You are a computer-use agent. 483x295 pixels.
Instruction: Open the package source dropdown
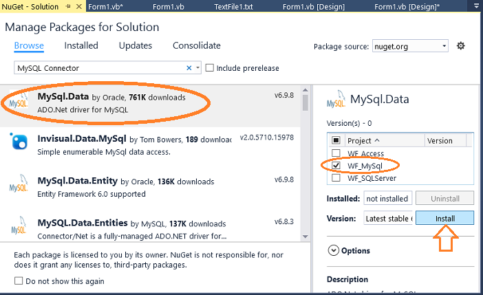(410, 46)
